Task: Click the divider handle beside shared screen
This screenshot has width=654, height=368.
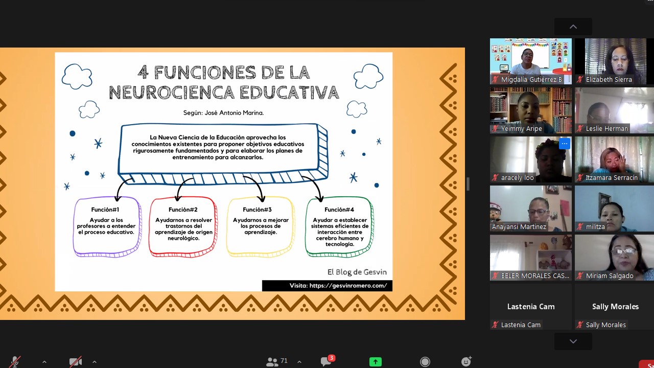Action: 468,184
